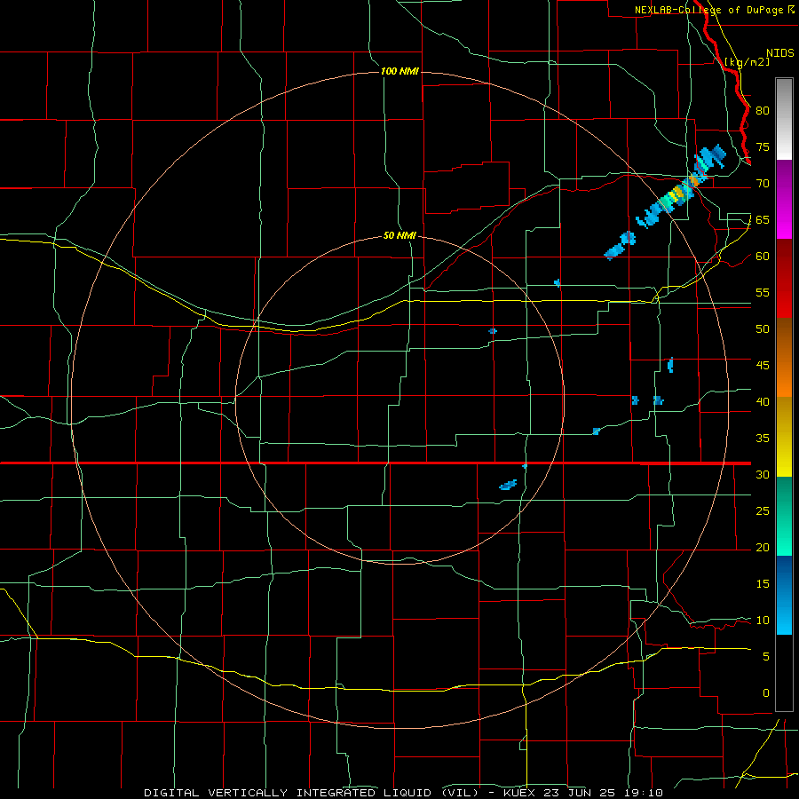The width and height of the screenshot is (799, 799).
Task: Click the 25 value on the color scale
Action: pyautogui.click(x=763, y=510)
